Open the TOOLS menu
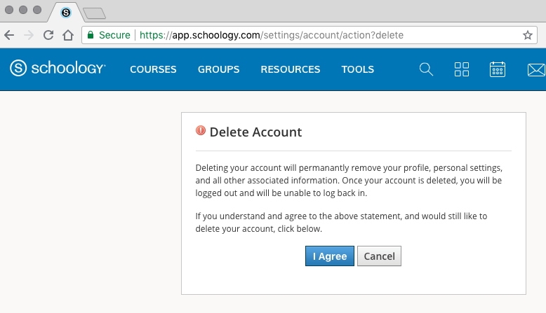Screen dimensions: 546x313 click(357, 69)
